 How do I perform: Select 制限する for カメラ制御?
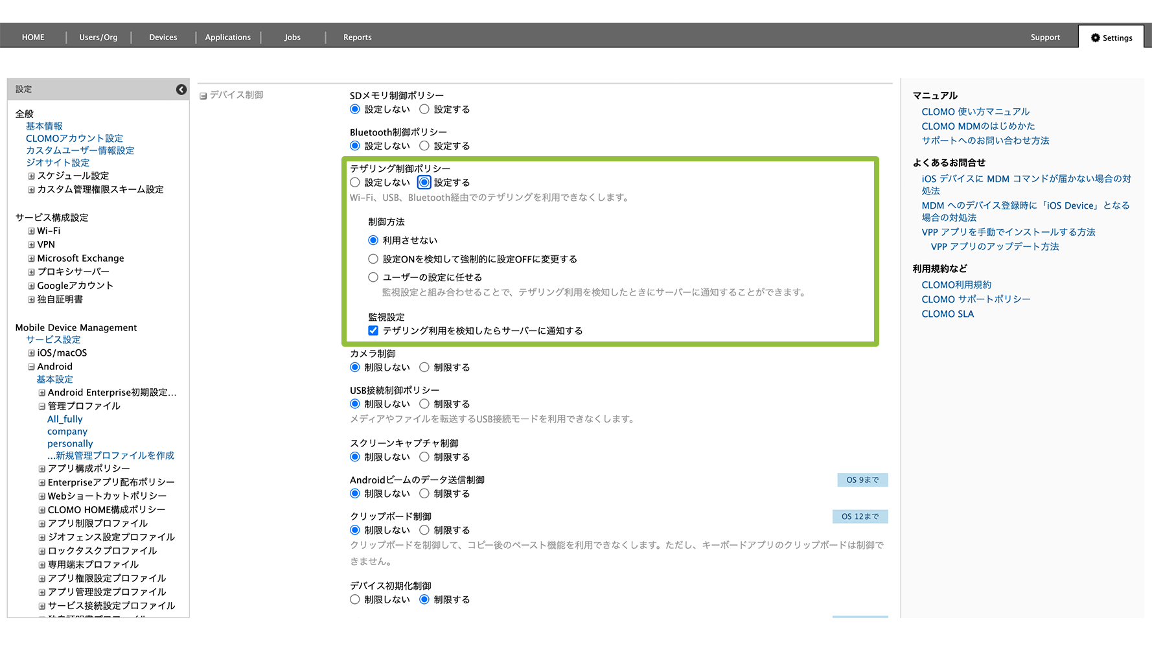[x=424, y=367]
